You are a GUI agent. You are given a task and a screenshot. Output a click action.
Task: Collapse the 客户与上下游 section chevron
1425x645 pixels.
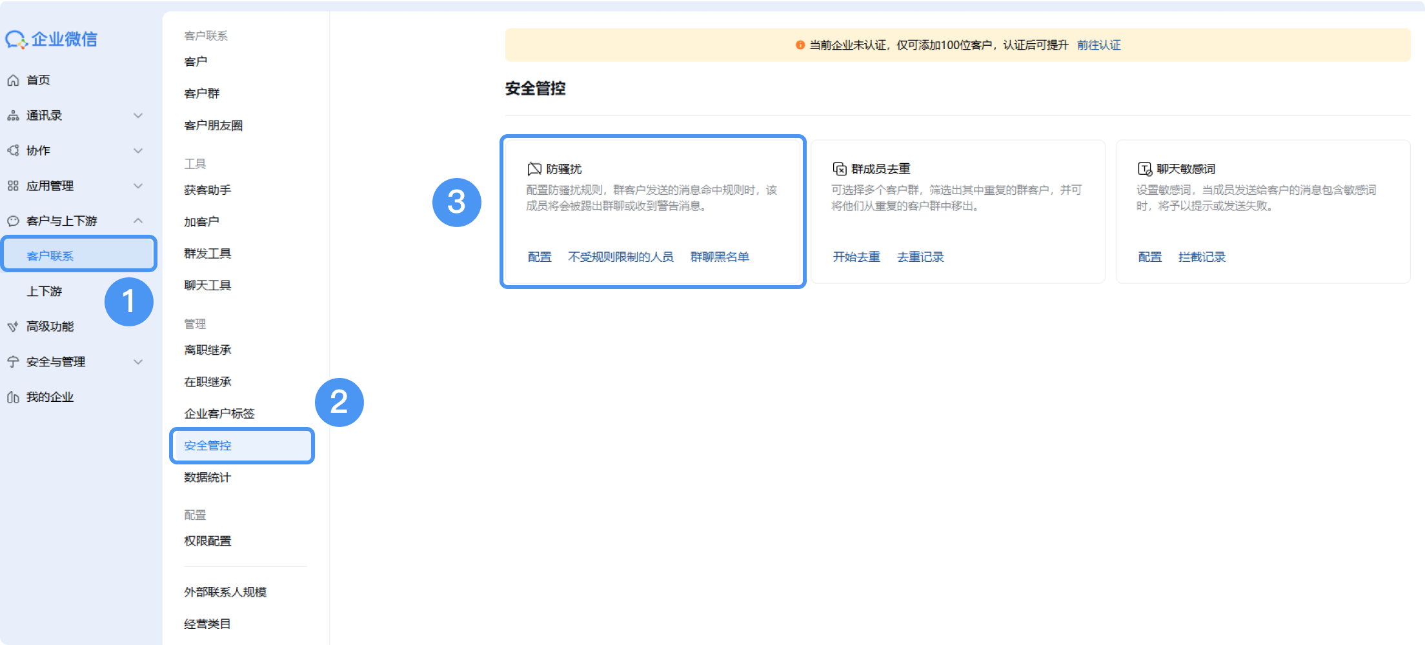click(x=138, y=221)
